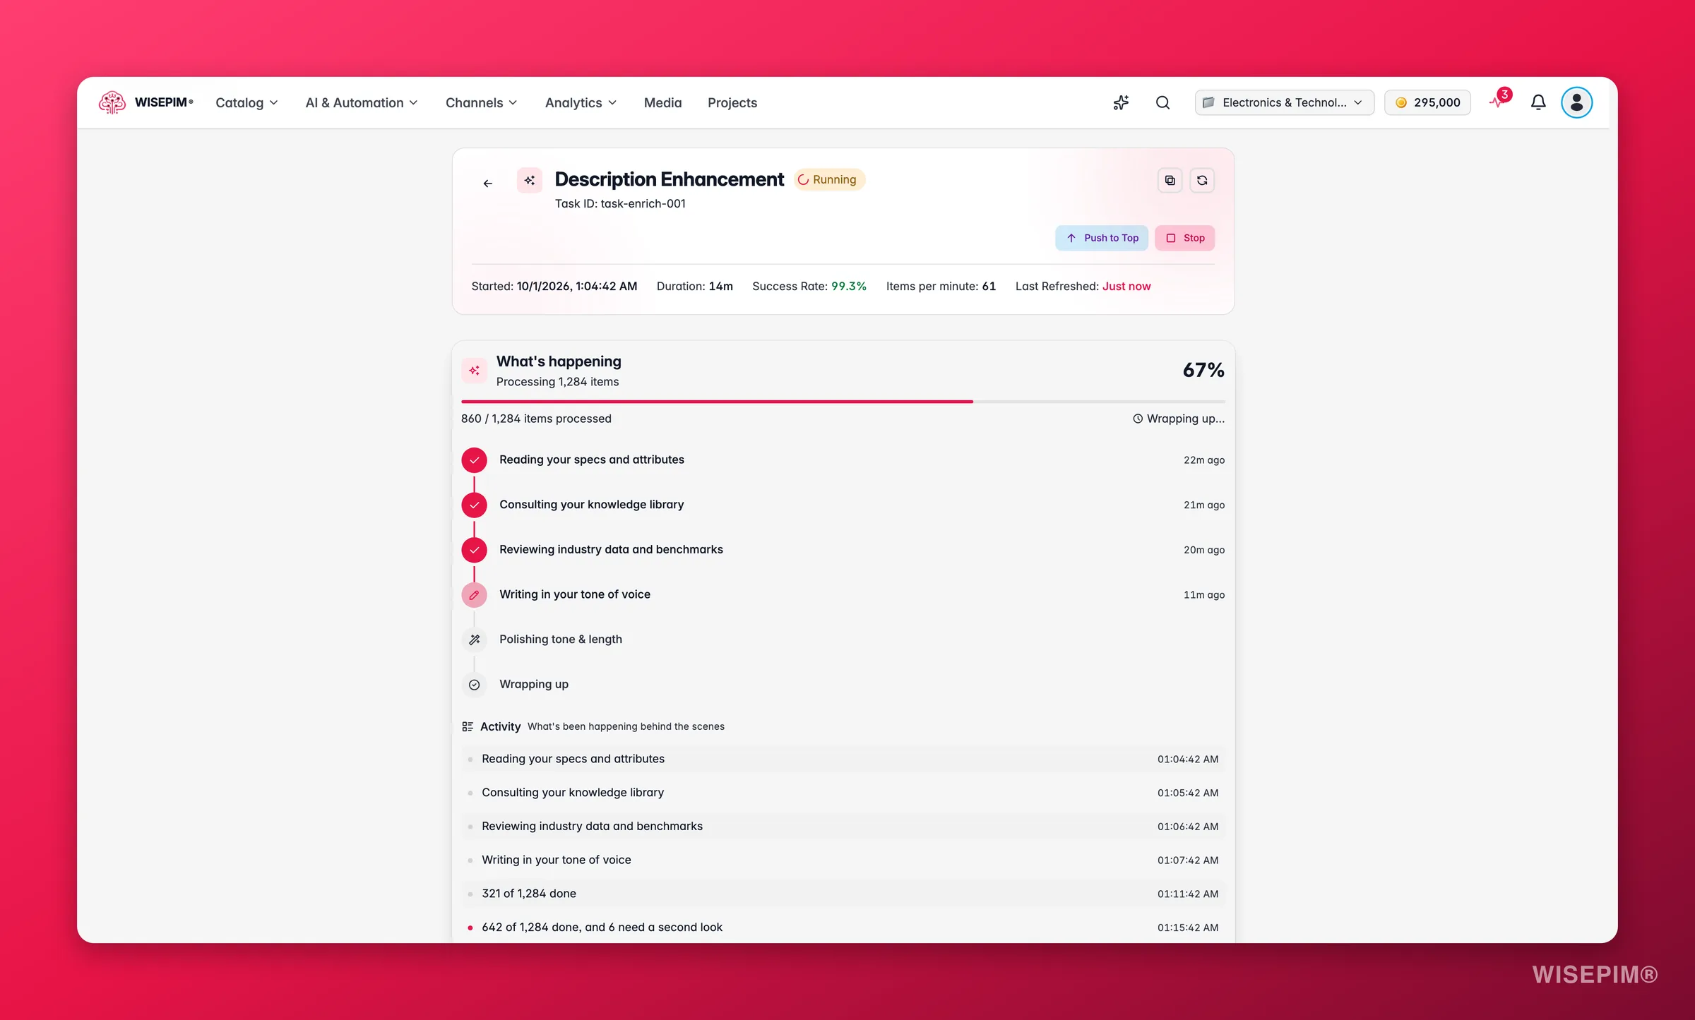Expand the Catalog menu
The image size is (1695, 1020).
point(246,103)
